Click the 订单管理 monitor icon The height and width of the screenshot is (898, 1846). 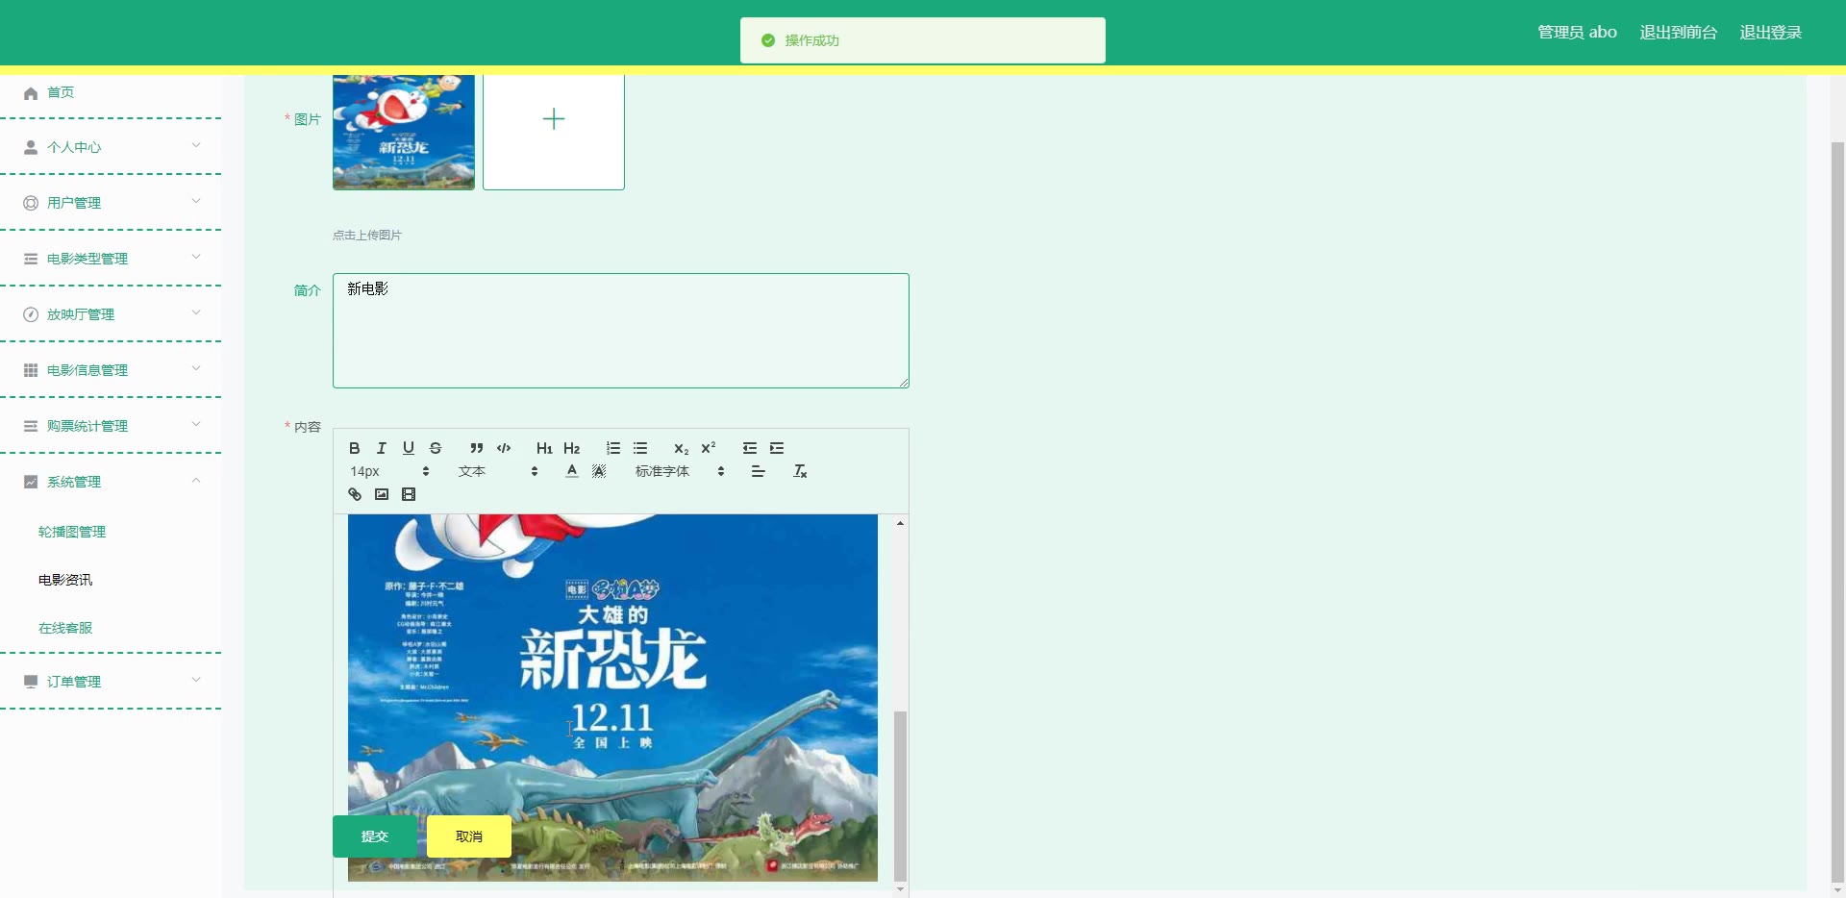(31, 682)
